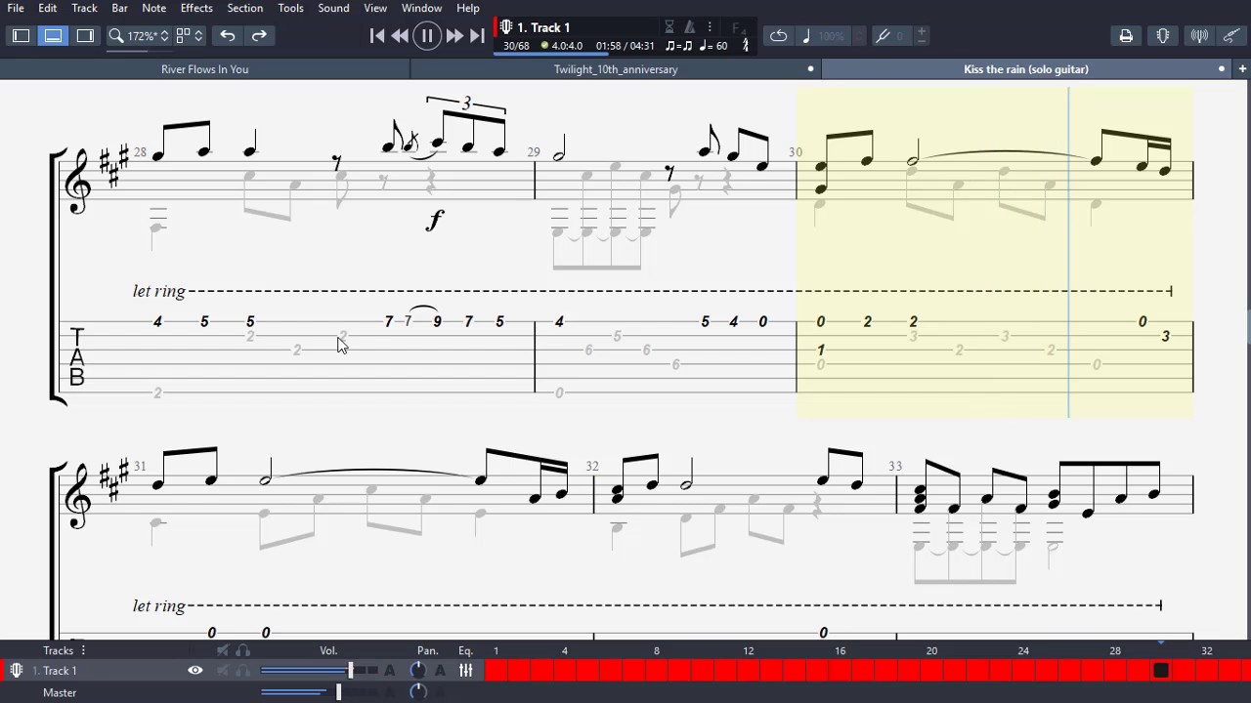
Task: Close the Twilight_10th_anniversary tab dot
Action: pos(810,69)
